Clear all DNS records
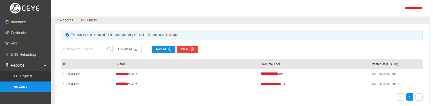Screen dimensions: 433x106 (x=187, y=49)
